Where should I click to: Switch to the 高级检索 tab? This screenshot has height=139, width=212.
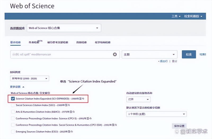click(x=81, y=42)
